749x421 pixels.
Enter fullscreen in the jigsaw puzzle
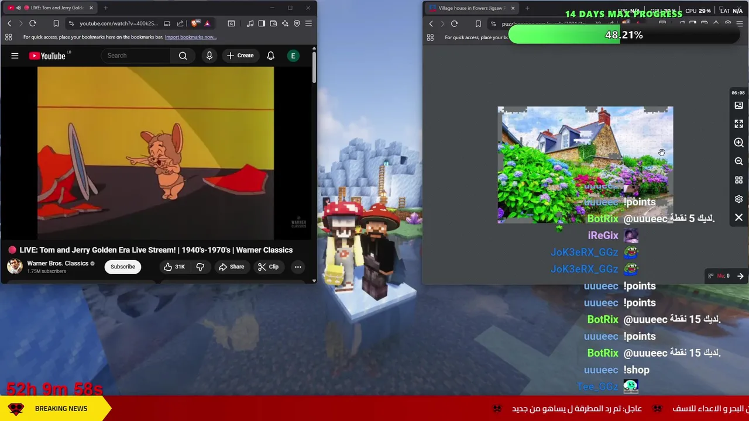pos(738,124)
